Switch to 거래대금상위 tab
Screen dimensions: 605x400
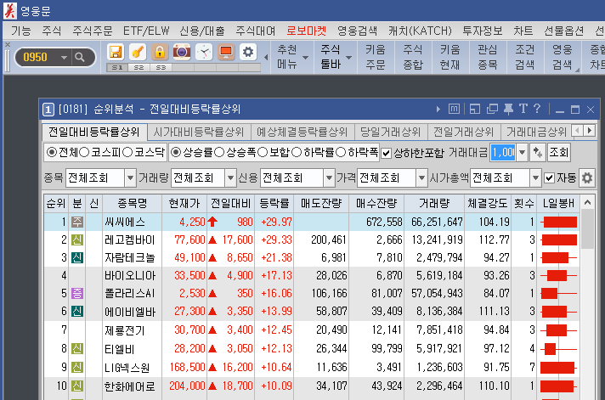pos(536,132)
